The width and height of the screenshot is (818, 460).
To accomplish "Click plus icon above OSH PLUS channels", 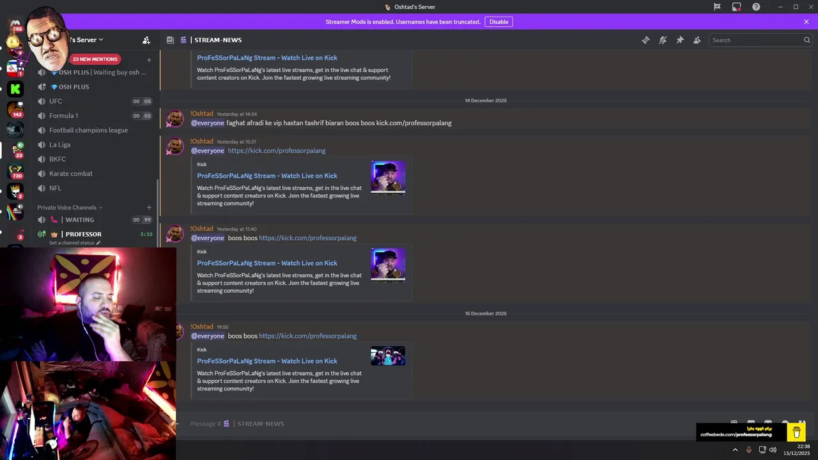I will pos(149,60).
